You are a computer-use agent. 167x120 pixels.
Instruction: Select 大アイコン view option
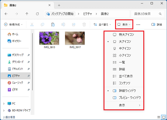(x=124, y=42)
